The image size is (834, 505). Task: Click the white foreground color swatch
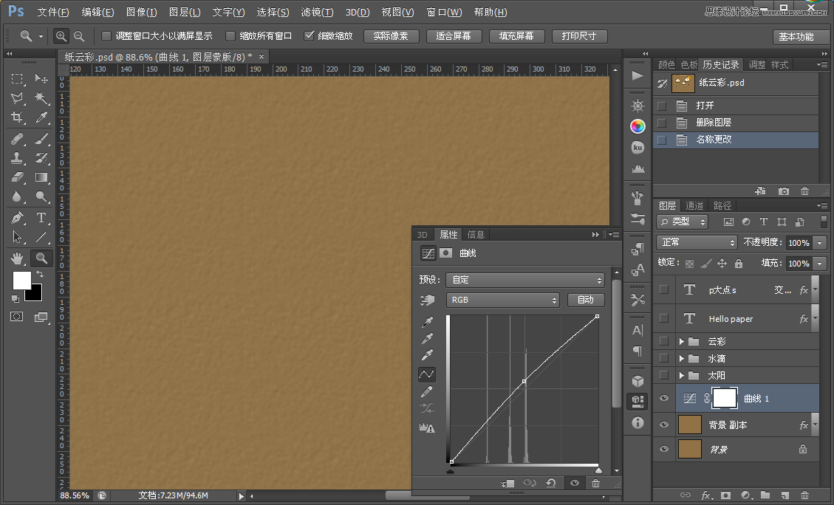[21, 280]
